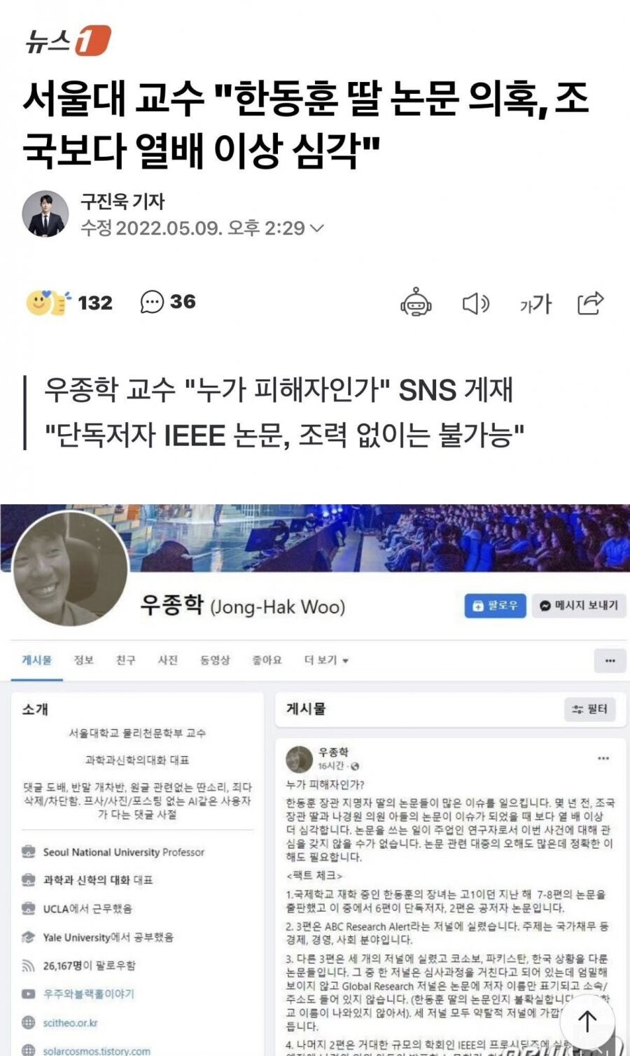Play article audio with speaker icon

tap(476, 303)
